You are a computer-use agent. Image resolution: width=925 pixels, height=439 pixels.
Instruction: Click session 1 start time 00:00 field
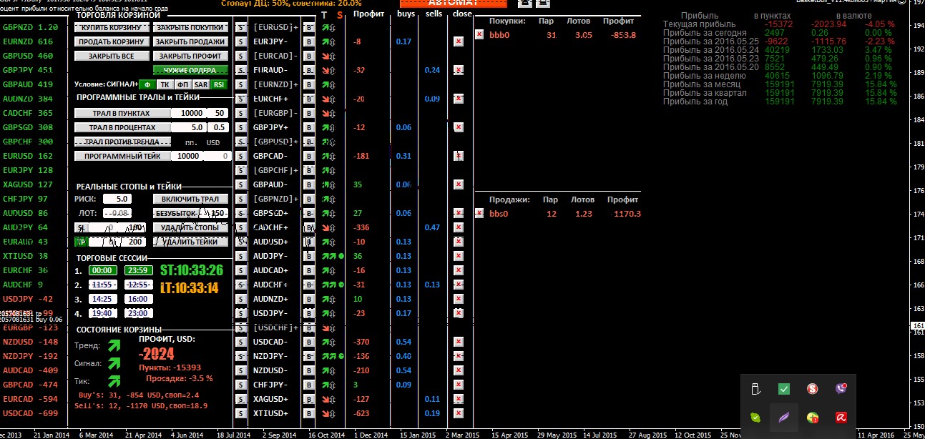pyautogui.click(x=102, y=270)
